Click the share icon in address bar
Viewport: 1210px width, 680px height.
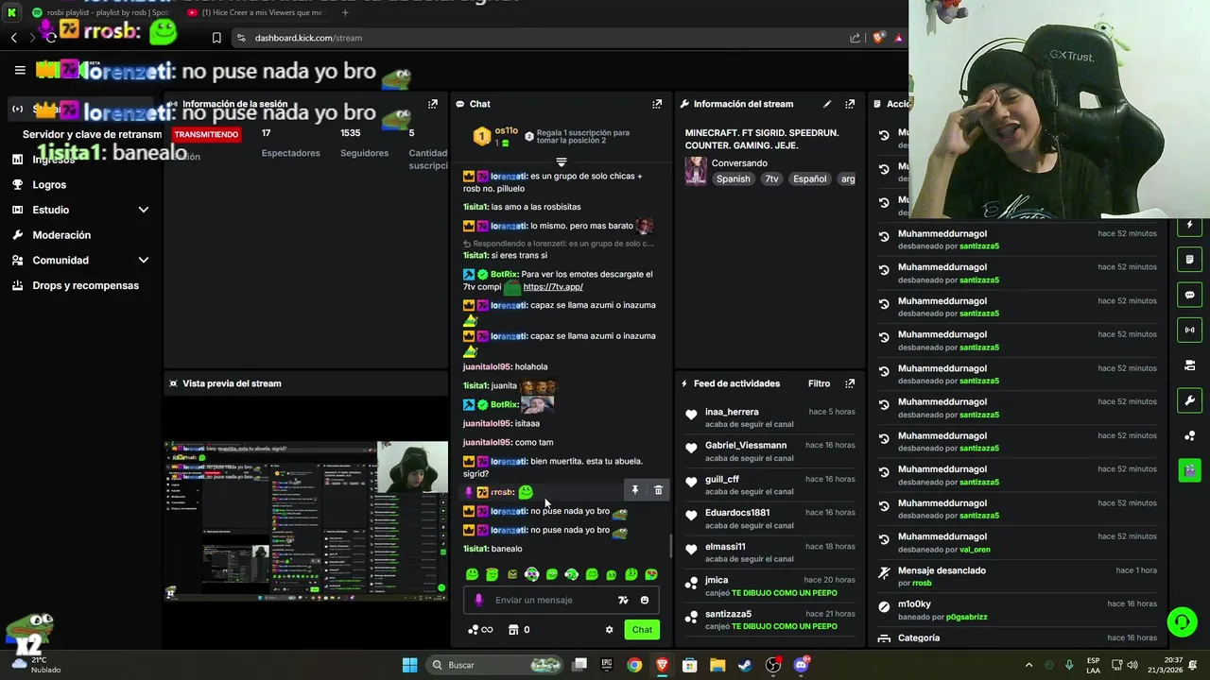856,38
